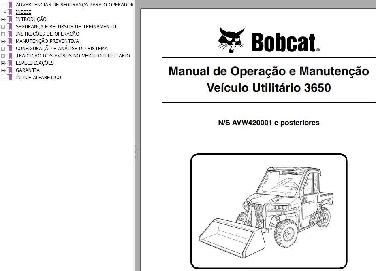Expand SEGURANÇA E RECURSOS DE TREINAMENTO node
Viewport: 376px width, 271px height.
click(3, 27)
